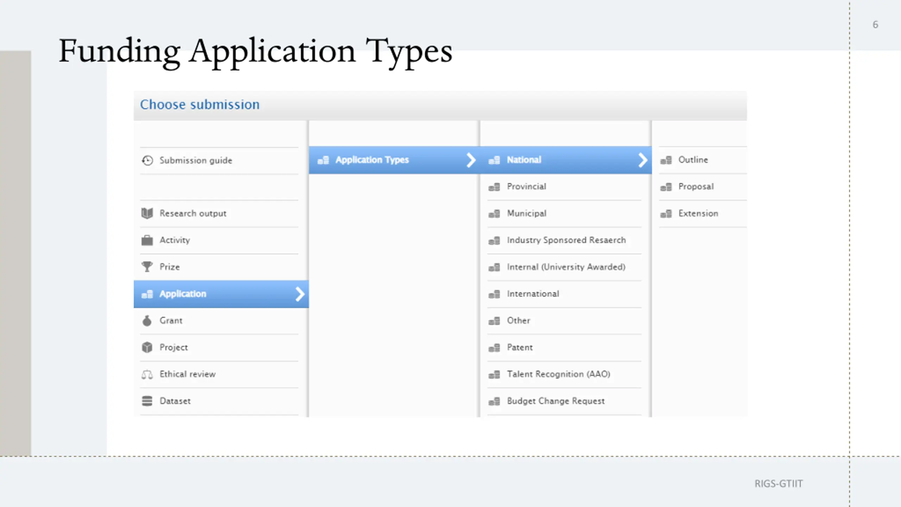Click the icon beside Talent Recognition (AAO)

494,375
